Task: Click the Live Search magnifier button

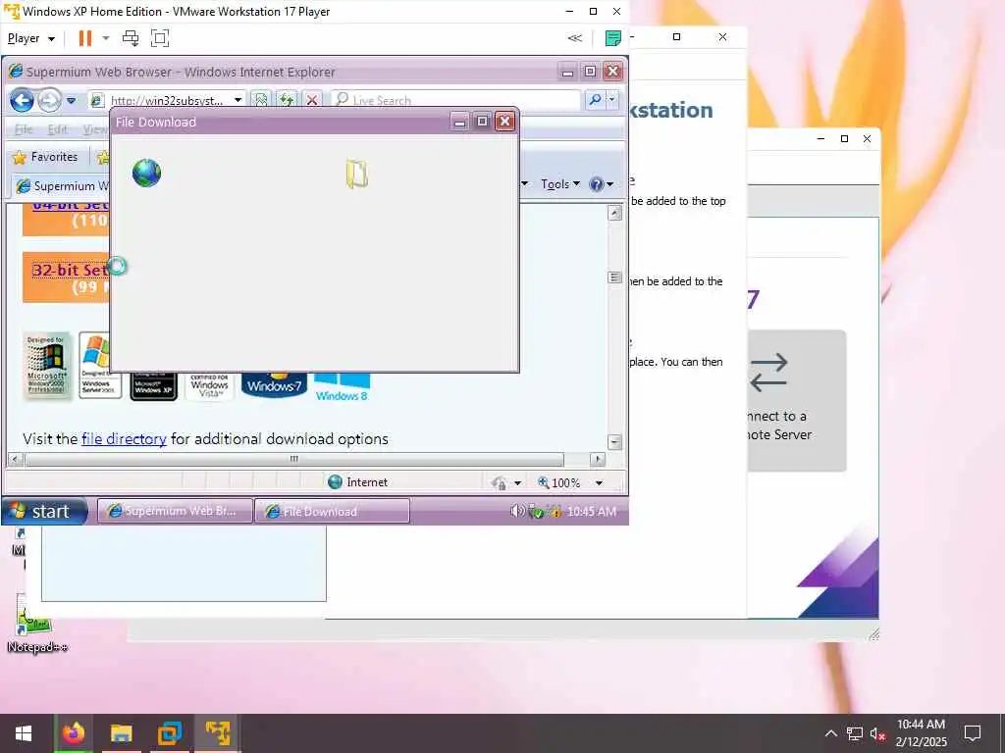Action: (595, 100)
